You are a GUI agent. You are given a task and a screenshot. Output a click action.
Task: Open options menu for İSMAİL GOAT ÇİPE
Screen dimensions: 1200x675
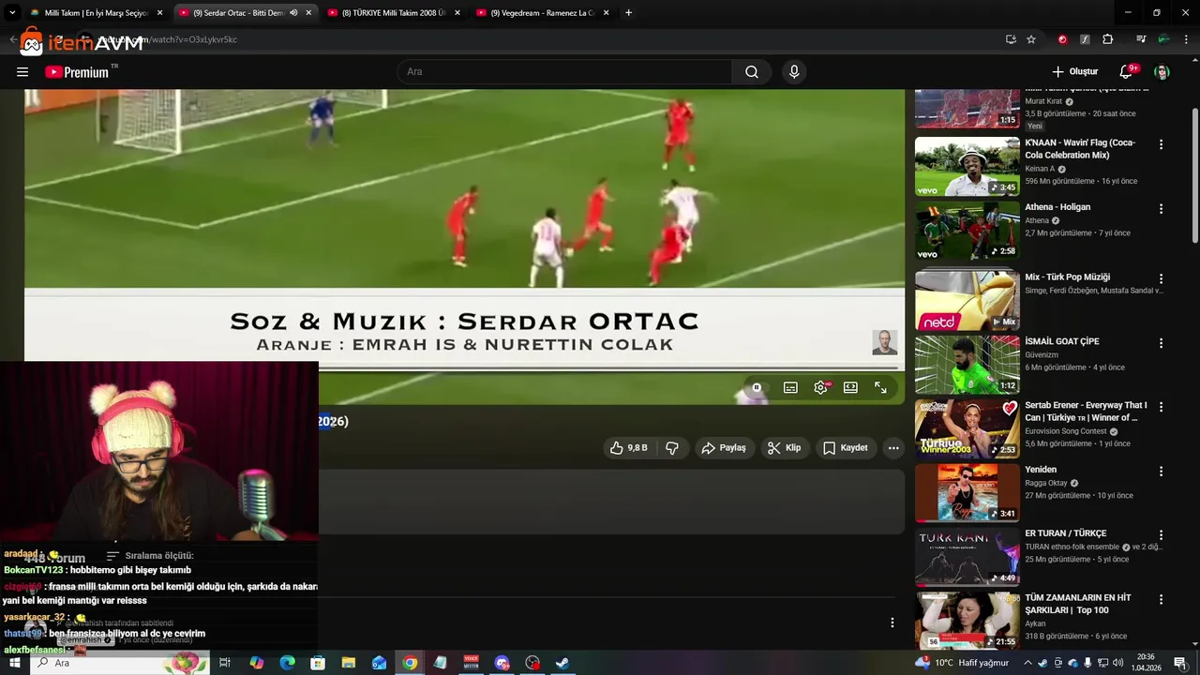point(1161,343)
